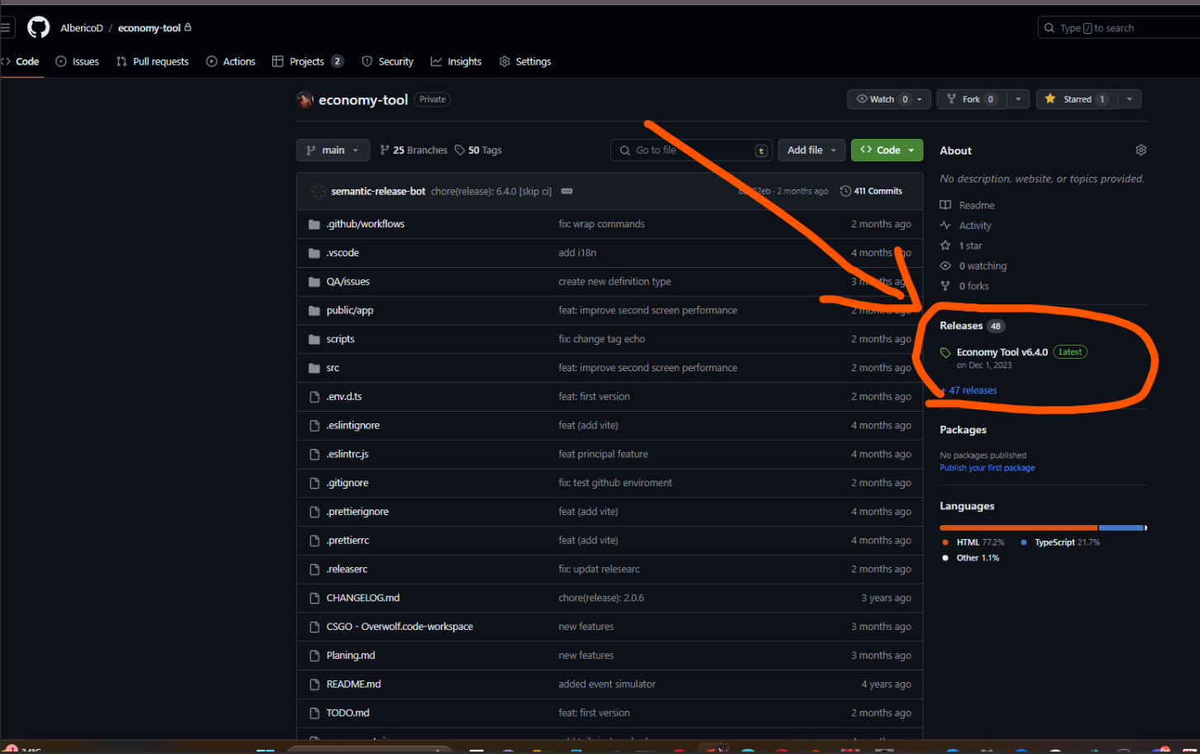1200x754 pixels.
Task: Click the TypeScript 21.7% language entry
Action: click(x=1060, y=542)
